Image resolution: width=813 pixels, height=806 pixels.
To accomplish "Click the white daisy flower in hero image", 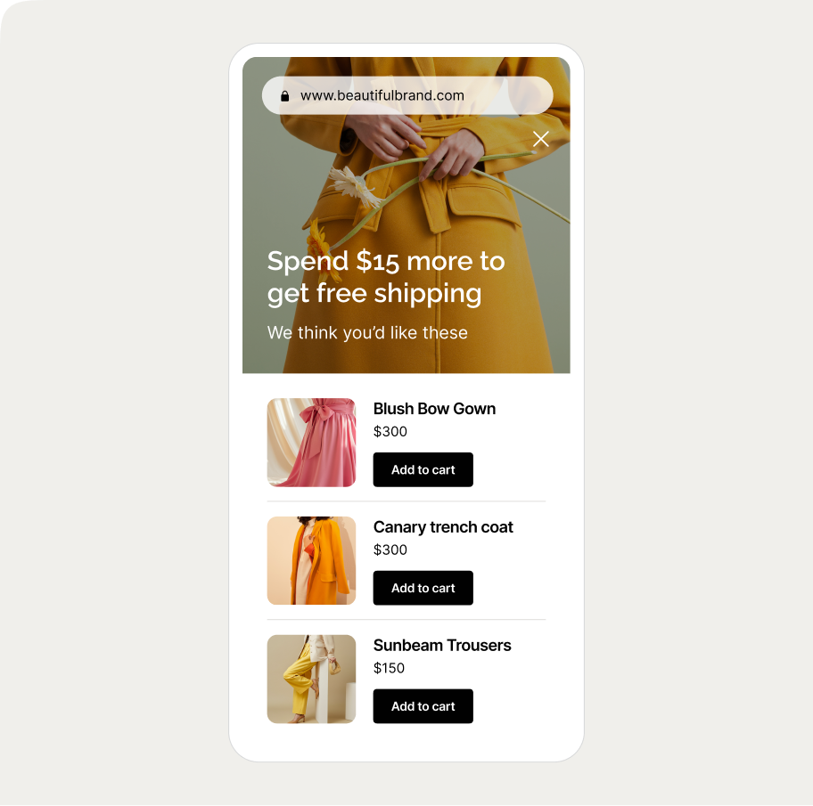I will (x=355, y=188).
